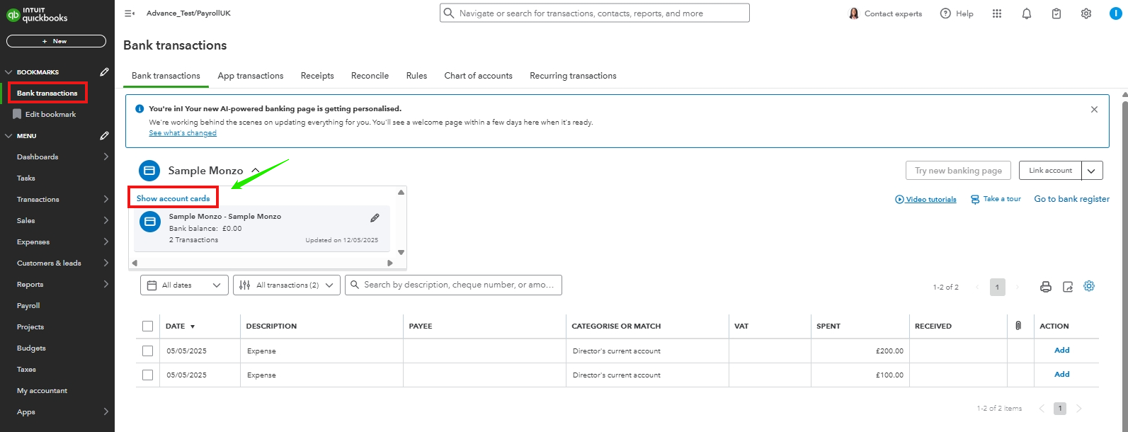The image size is (1128, 432).
Task: Expand the Link account dropdown arrow
Action: (1092, 171)
